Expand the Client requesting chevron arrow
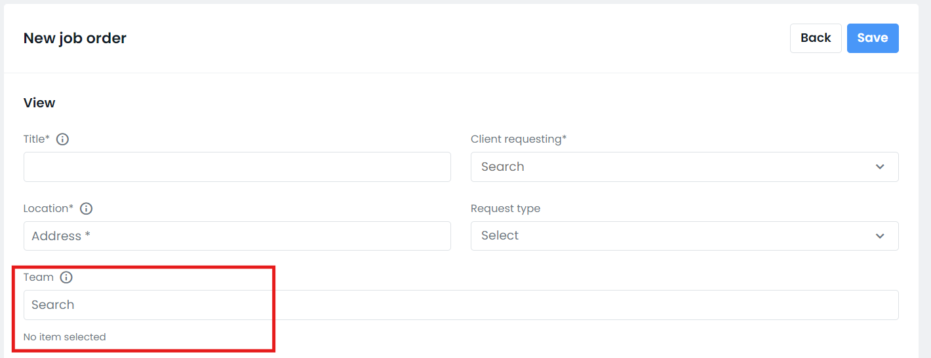The image size is (931, 358). click(x=880, y=167)
